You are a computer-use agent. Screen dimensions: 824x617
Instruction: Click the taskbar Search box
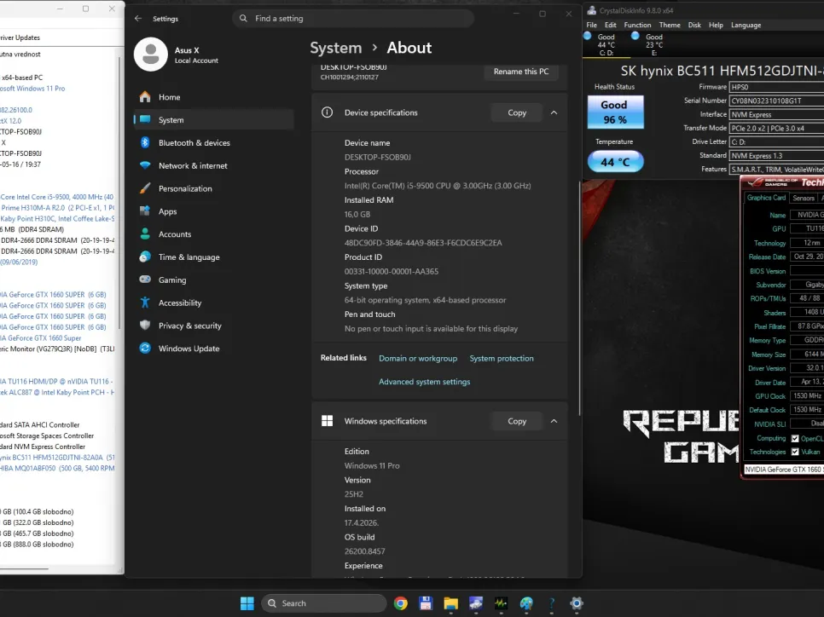324,603
